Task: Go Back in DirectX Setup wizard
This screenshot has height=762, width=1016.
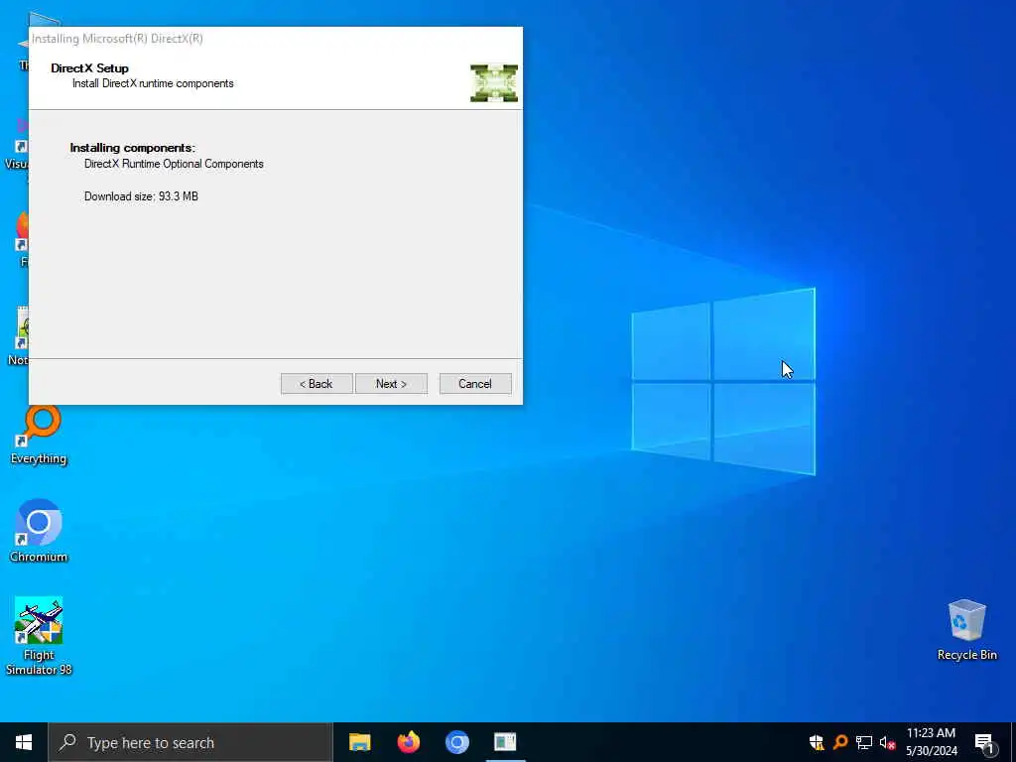Action: pos(317,384)
